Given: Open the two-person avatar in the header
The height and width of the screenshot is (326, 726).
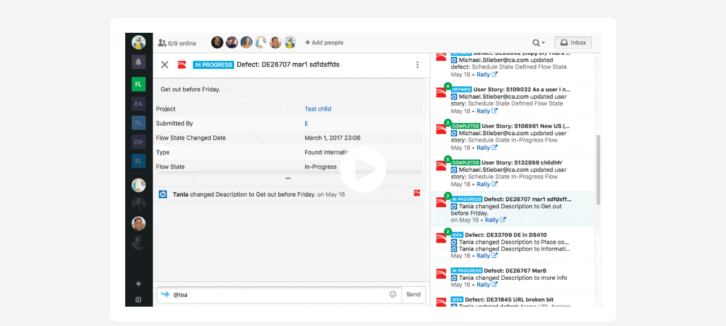Looking at the screenshot, I should (232, 42).
